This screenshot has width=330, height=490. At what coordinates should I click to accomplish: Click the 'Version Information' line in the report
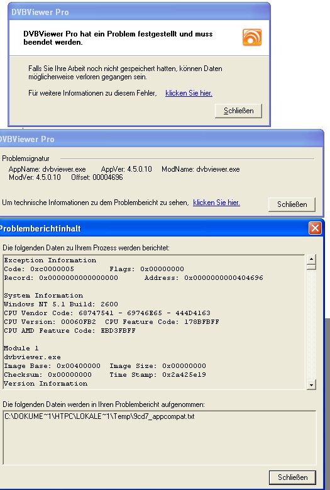click(46, 384)
